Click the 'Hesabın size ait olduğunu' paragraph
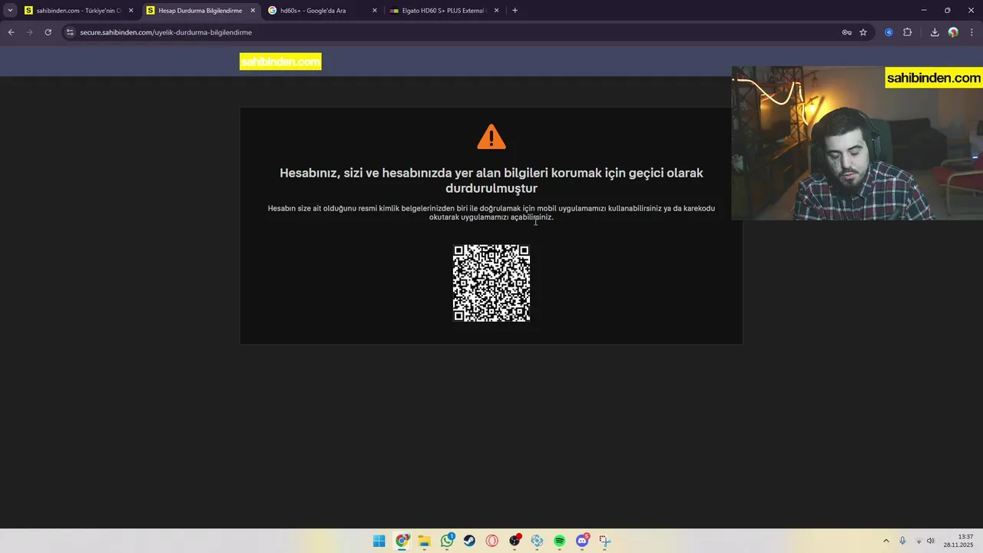Image resolution: width=983 pixels, height=553 pixels. click(491, 213)
